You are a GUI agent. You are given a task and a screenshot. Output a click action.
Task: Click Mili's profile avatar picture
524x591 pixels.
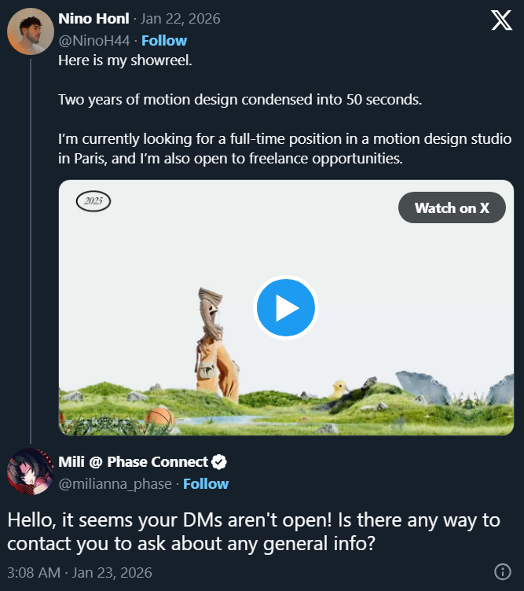click(31, 472)
